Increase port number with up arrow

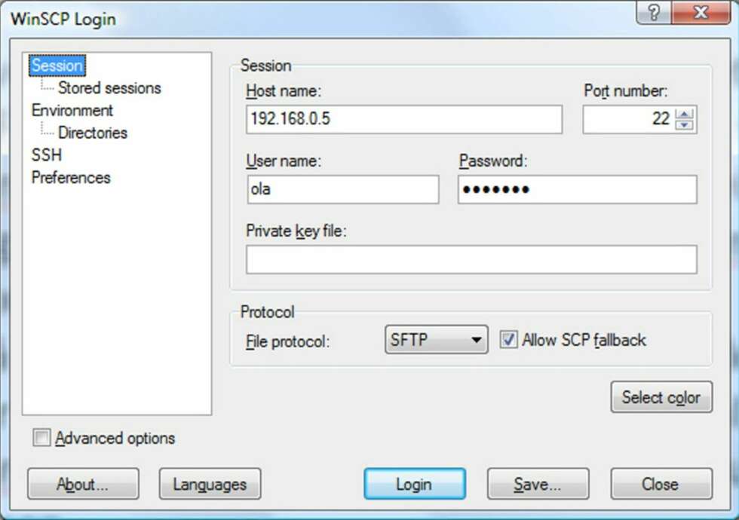coord(685,114)
